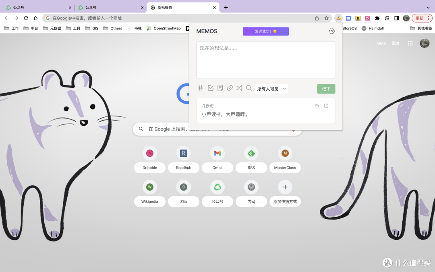Go forward to next page

(x=17, y=18)
